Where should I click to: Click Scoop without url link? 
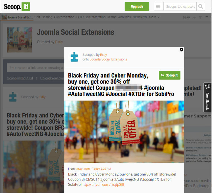[x=20, y=78]
